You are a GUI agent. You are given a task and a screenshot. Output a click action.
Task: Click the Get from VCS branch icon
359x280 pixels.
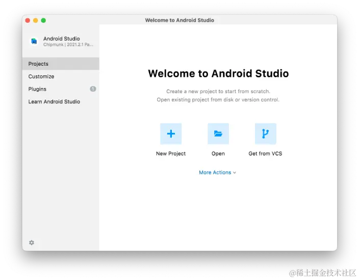(x=265, y=134)
